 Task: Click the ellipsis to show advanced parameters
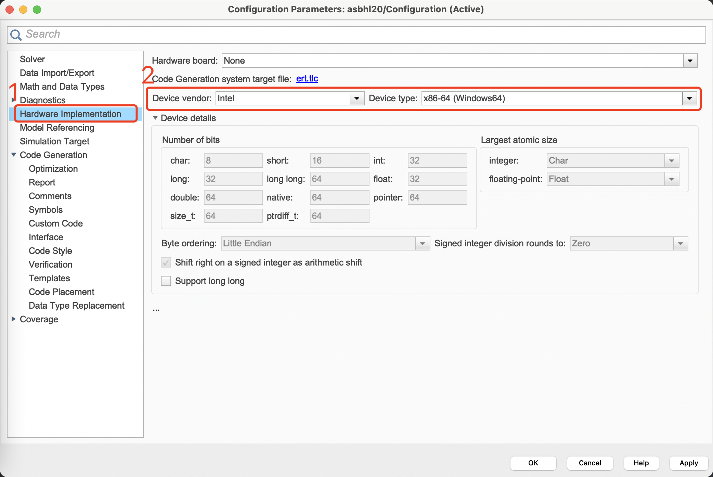pos(156,309)
